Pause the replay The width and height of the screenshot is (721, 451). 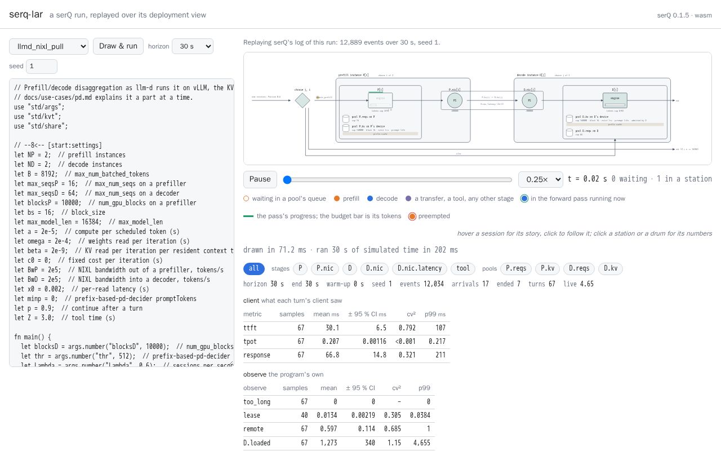[260, 179]
